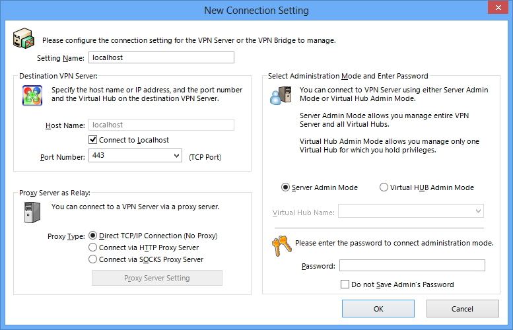Close the New Connection Setting dialog
Image resolution: width=513 pixels, height=330 pixels.
[498, 7]
